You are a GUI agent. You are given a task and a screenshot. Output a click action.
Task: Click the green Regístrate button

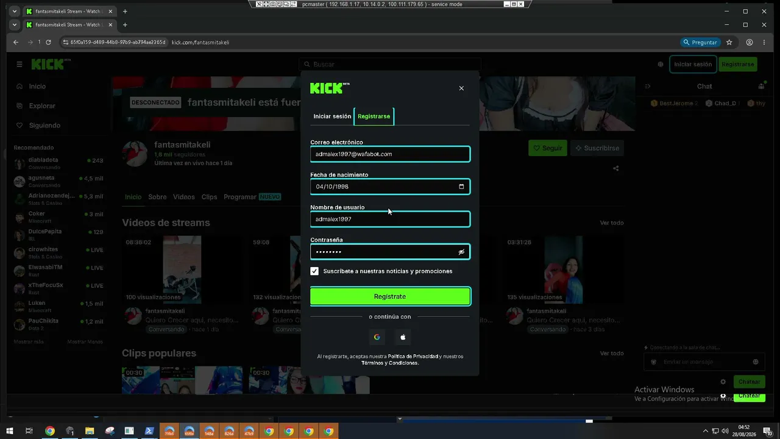click(390, 296)
